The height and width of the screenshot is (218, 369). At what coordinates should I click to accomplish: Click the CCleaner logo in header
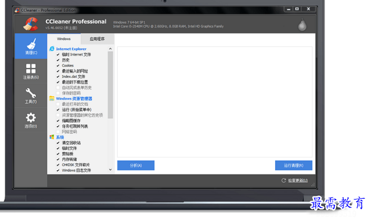(x=31, y=24)
